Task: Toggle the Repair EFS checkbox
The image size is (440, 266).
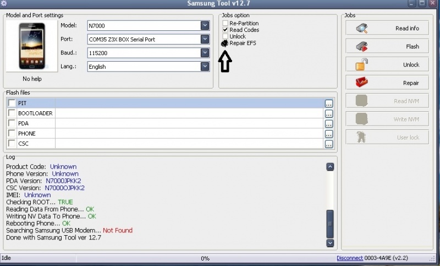Action: point(225,44)
